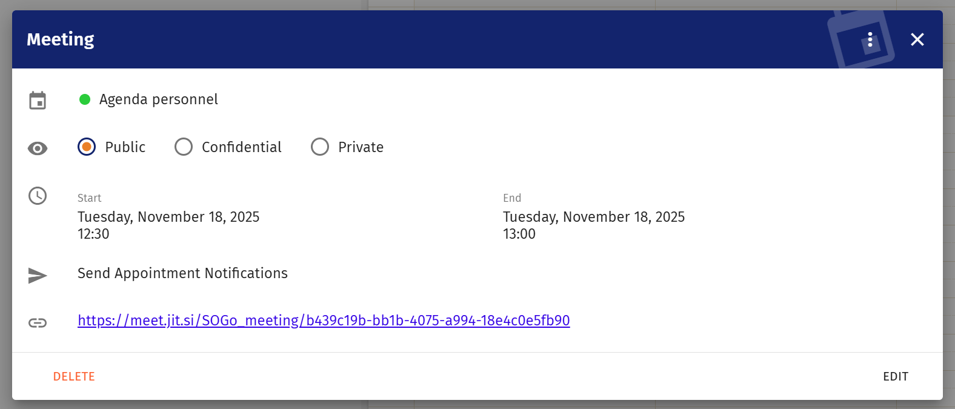Click the link chain icon
This screenshot has width=955, height=409.
pyautogui.click(x=38, y=322)
